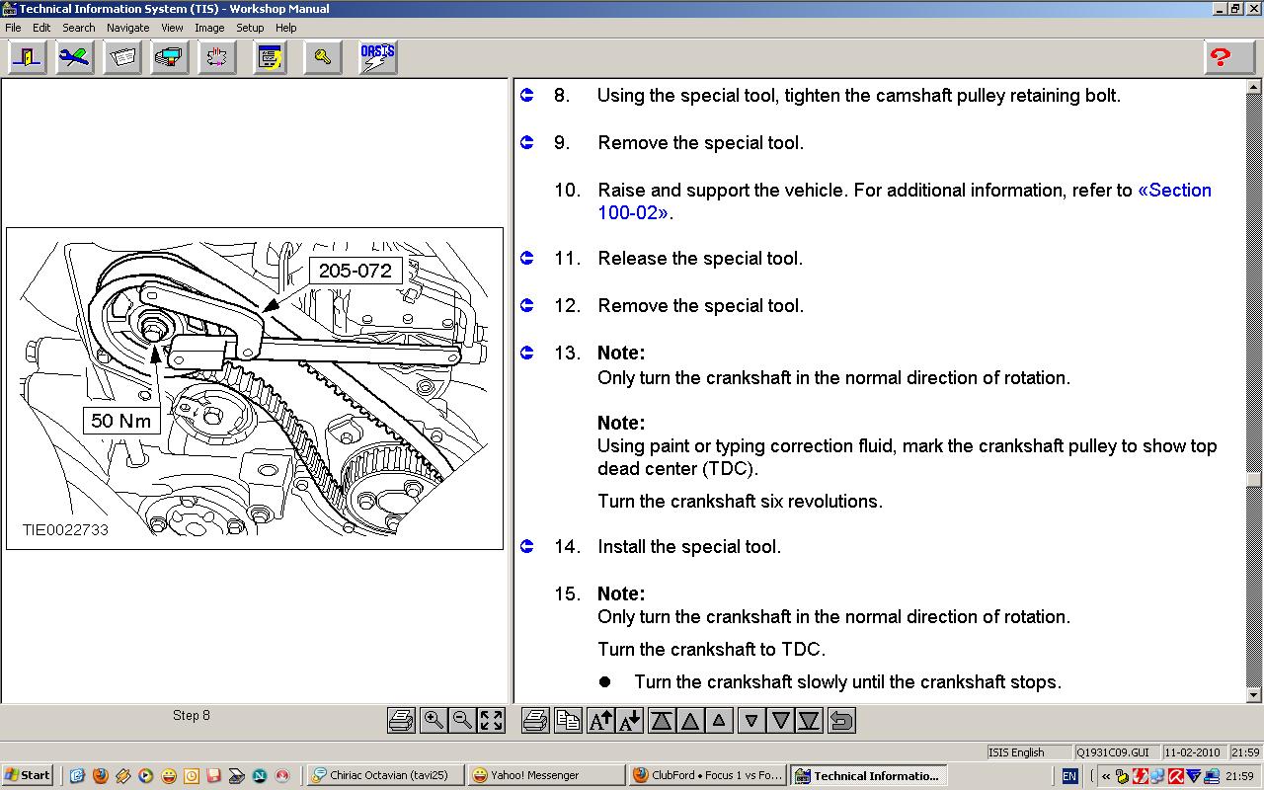This screenshot has height=790, width=1264.
Task: Click the yellow key toolbar icon
Action: (x=323, y=57)
